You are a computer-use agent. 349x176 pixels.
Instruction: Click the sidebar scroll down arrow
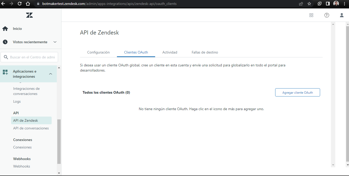click(x=59, y=173)
